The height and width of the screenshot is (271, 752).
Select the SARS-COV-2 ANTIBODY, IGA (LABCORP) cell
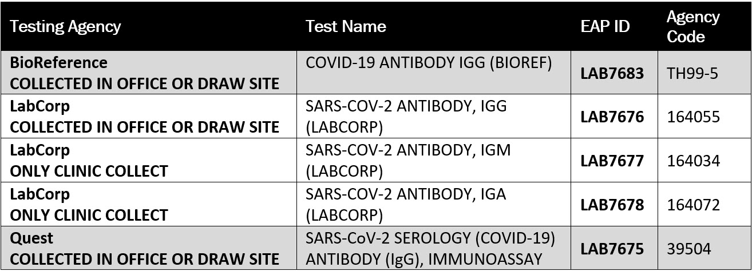pyautogui.click(x=406, y=205)
